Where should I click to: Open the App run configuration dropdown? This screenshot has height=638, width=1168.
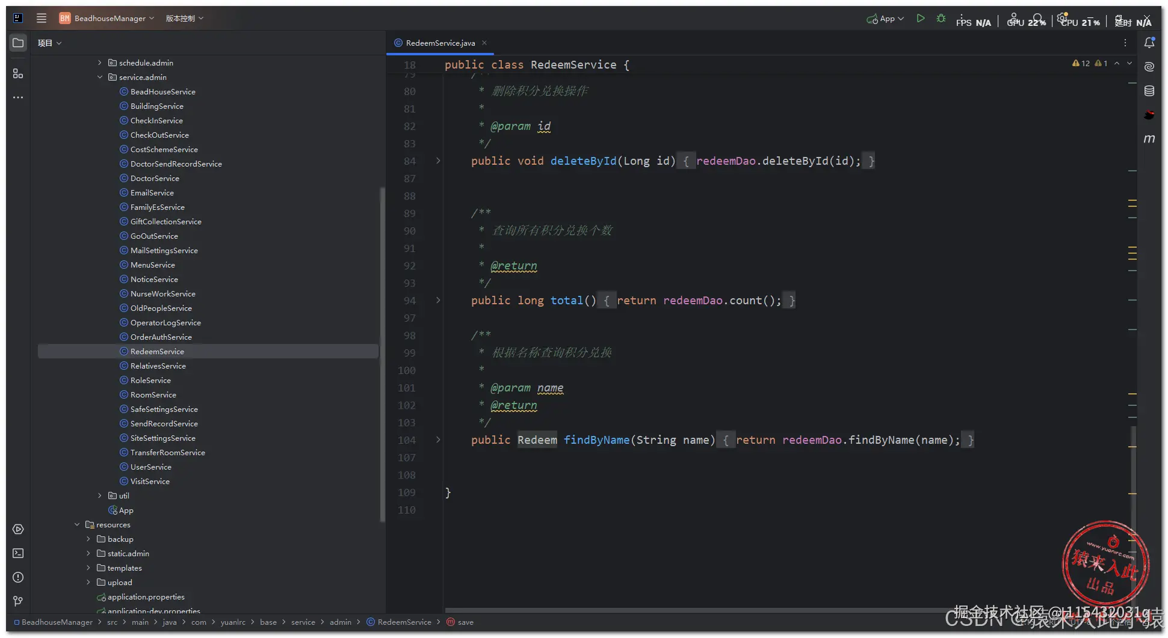886,19
